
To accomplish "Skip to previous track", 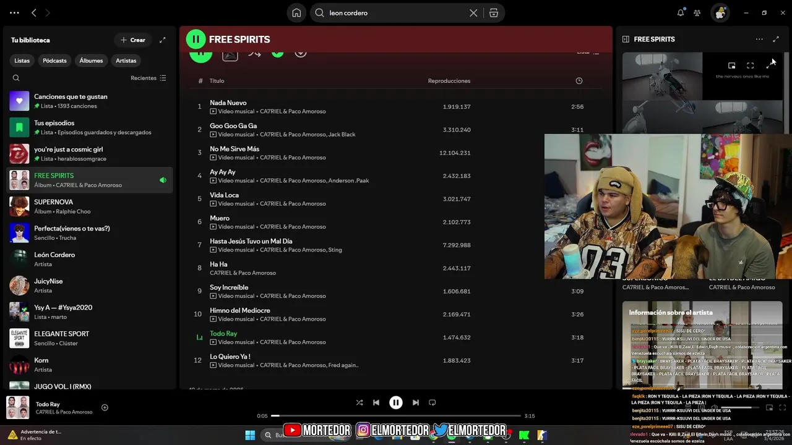I will 376,402.
